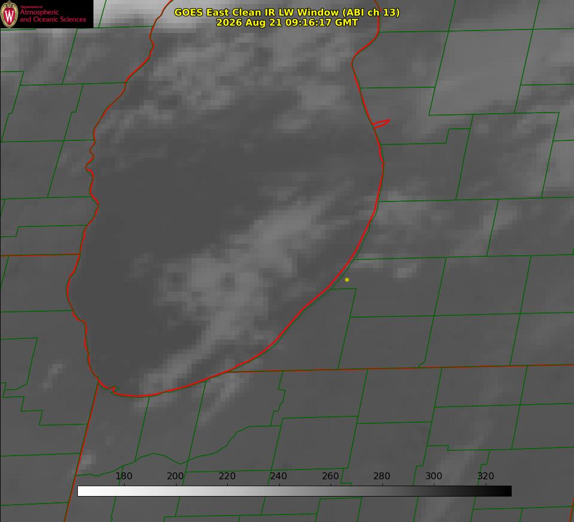Click the black end of the colorbar

504,491
